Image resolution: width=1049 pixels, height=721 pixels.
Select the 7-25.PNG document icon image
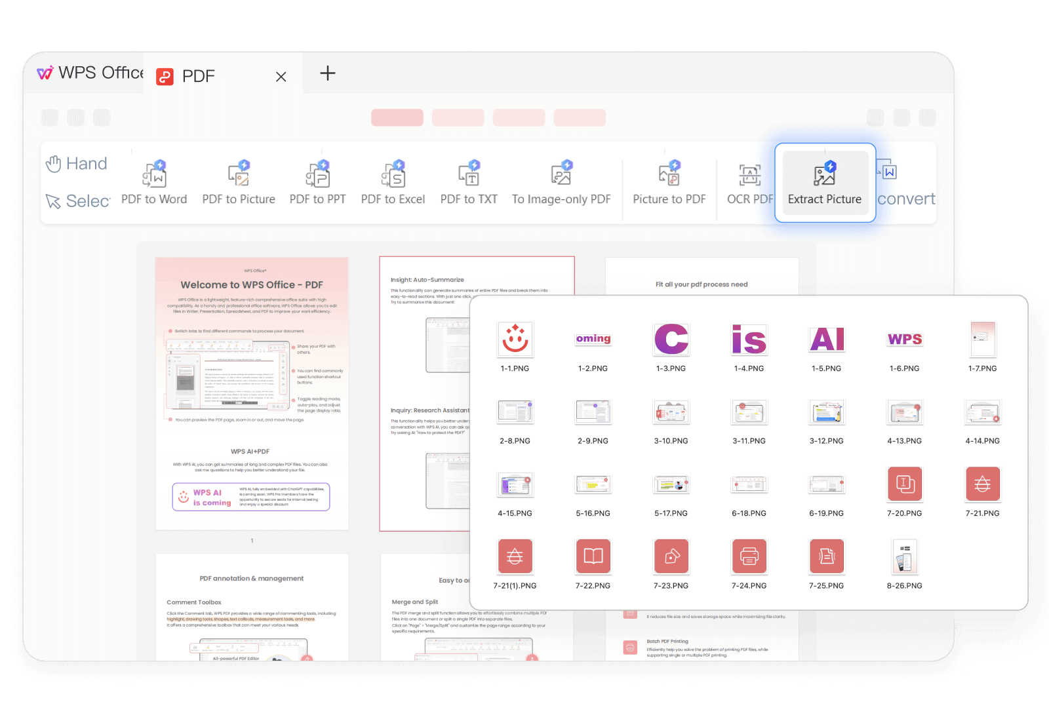[827, 556]
